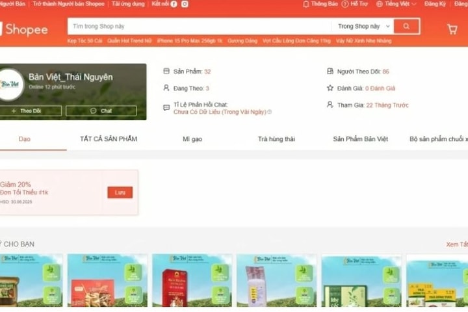Click the Đăng Ký sign-up link
This screenshot has width=468, height=312.
click(x=435, y=4)
